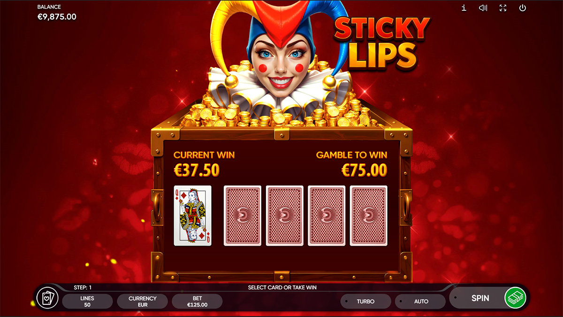
Task: Open the game info icon
Action: pos(464,8)
